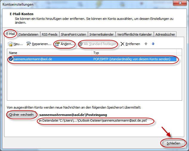Click the grey Als Standard festlegen checkmark icon
Image resolution: width=189 pixels, height=151 pixels.
click(81, 44)
